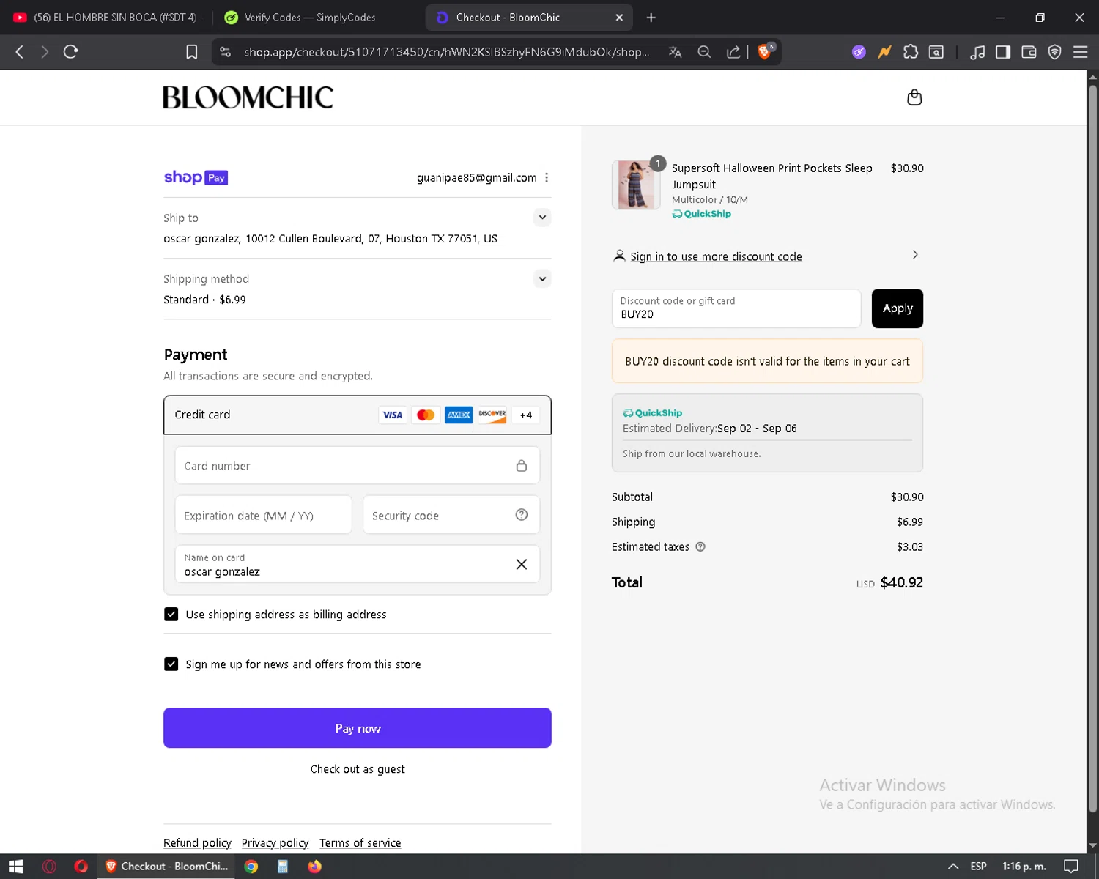Open the browser hamburger menu
The image size is (1099, 879).
(x=1080, y=52)
